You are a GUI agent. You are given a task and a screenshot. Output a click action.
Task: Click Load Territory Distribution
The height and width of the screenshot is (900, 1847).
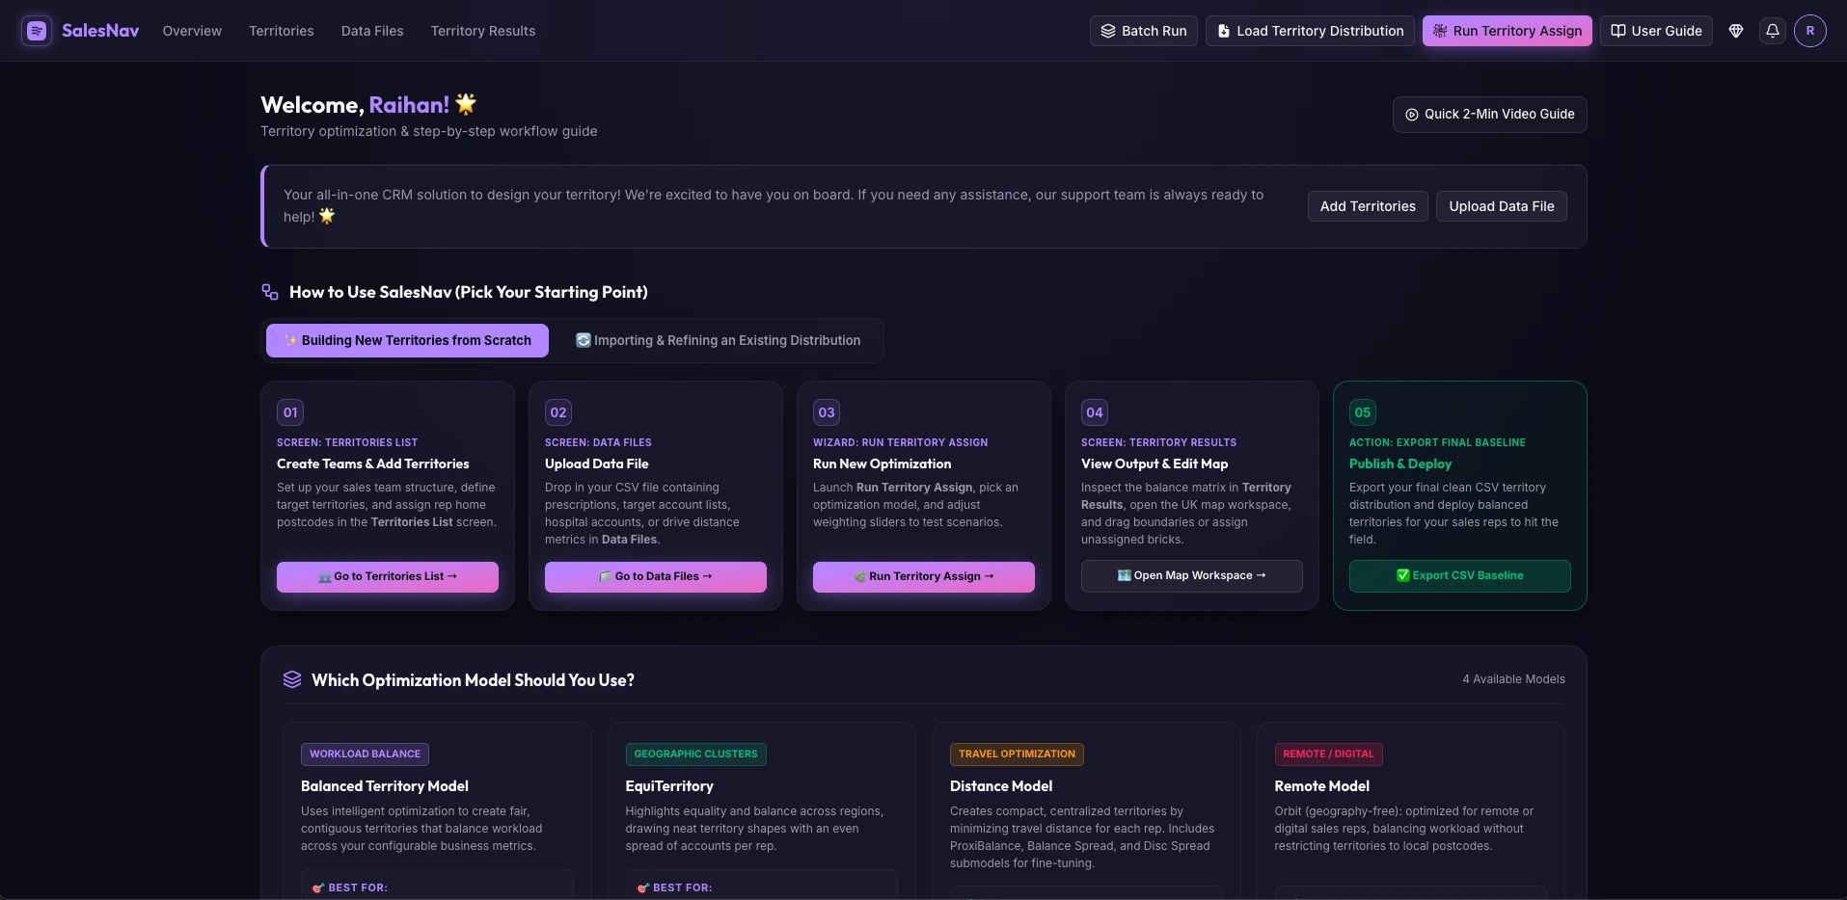[1310, 31]
